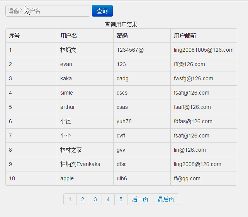Click the username search input field
Image resolution: width=248 pixels, height=217 pixels.
tap(48, 11)
